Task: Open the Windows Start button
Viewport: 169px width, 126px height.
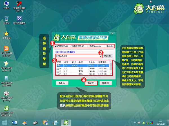Action: coord(5,123)
